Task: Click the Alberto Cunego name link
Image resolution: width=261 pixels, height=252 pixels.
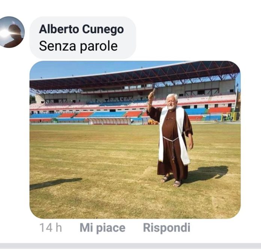Action: click(x=81, y=29)
